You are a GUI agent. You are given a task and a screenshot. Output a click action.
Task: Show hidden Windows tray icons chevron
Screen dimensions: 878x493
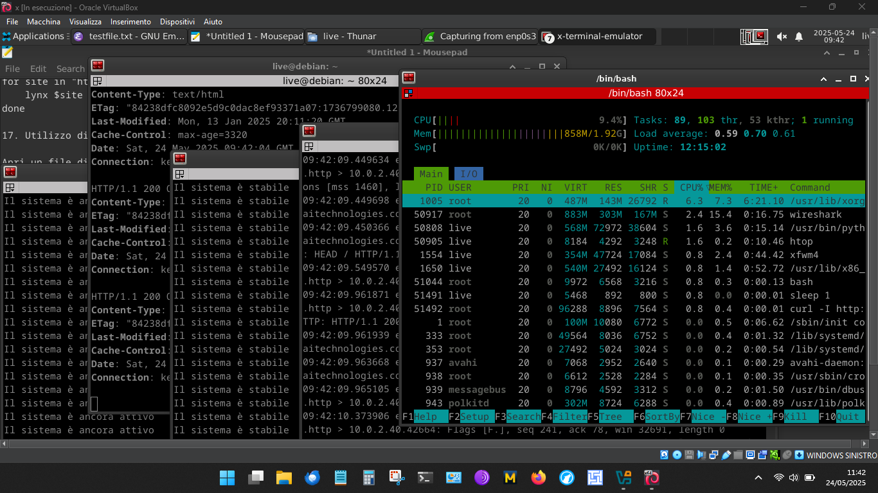coord(758,478)
